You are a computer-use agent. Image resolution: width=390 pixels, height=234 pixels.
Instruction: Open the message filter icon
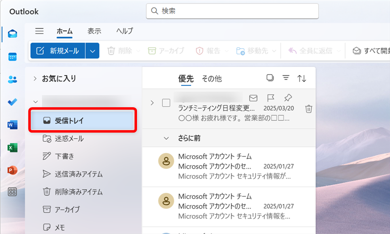(286, 78)
